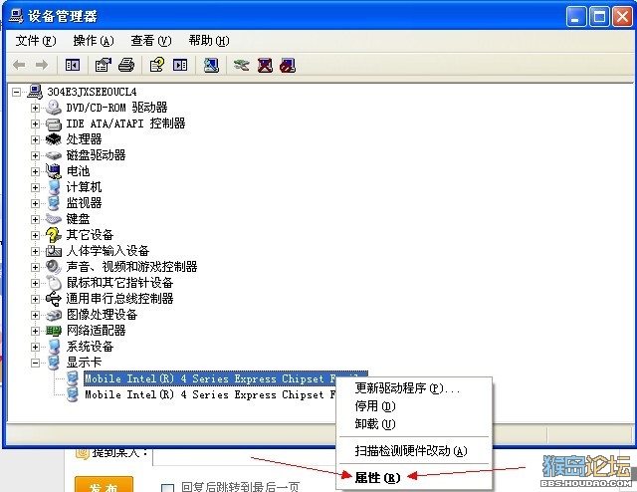The image size is (637, 492).
Task: Open the 操作(A) menu
Action: click(x=94, y=41)
